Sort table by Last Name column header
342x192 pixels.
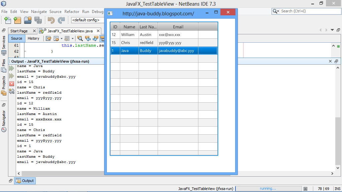148,27
